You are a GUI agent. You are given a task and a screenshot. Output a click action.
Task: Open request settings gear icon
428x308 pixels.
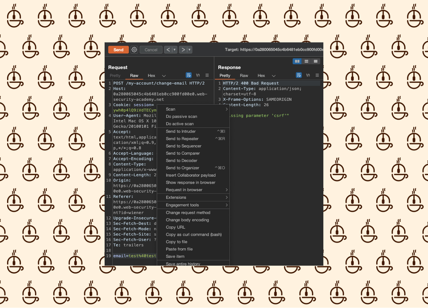coord(134,50)
